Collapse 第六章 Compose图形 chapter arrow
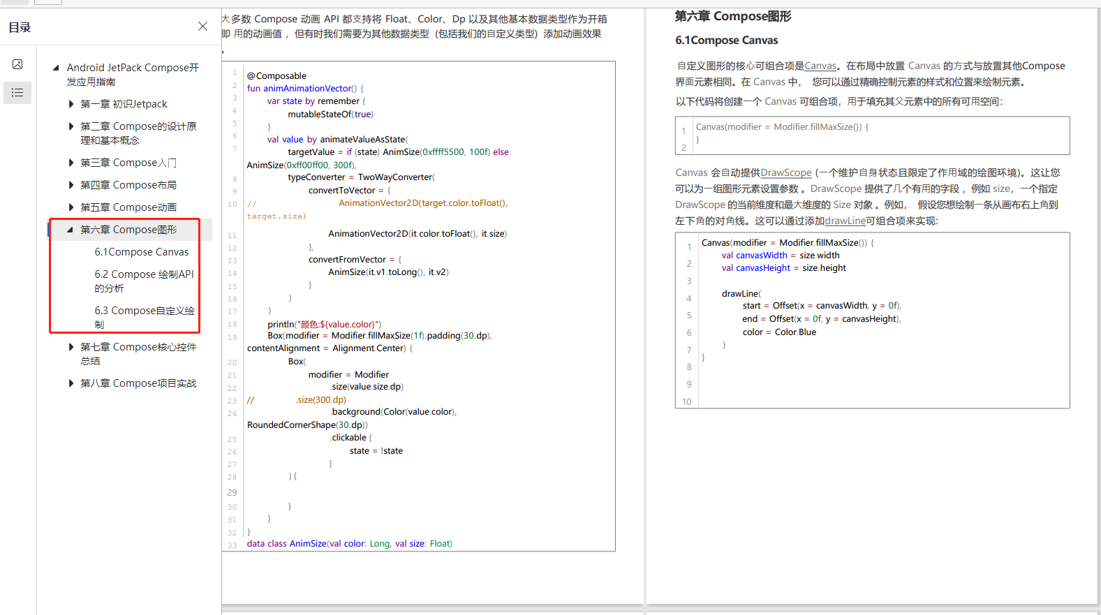The image size is (1101, 615). pyautogui.click(x=70, y=230)
